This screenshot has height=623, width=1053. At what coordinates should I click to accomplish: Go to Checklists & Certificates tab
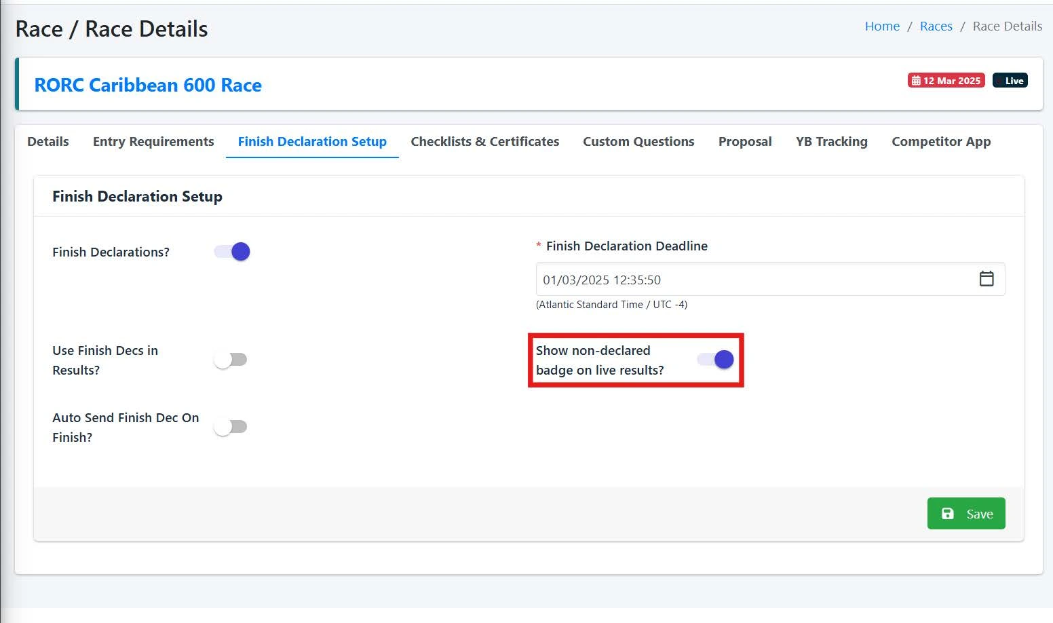coord(485,142)
